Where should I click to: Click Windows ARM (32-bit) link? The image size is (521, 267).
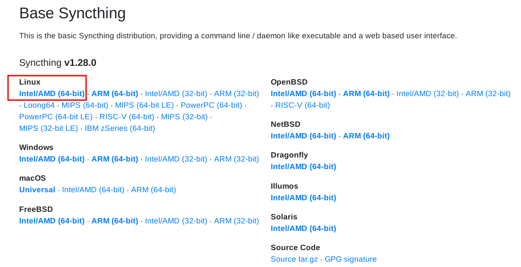pos(236,159)
